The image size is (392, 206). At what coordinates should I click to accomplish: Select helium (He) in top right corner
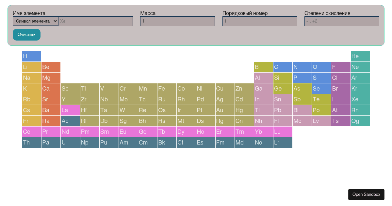tap(360, 56)
